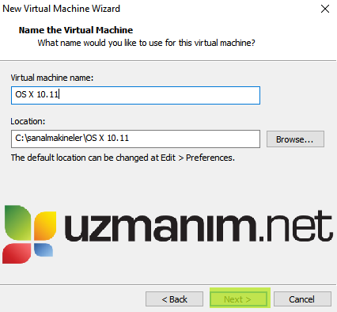
Task: Click the Name the Virtual Machine heading
Action: coord(76,30)
